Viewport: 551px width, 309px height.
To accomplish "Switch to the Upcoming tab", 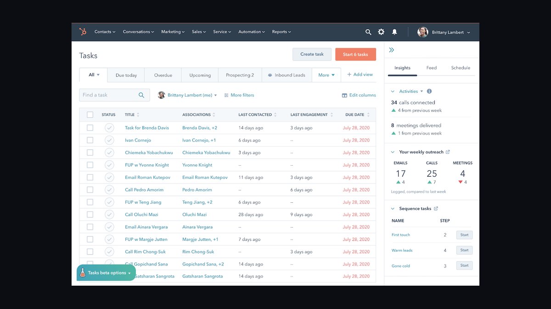I will tap(200, 75).
